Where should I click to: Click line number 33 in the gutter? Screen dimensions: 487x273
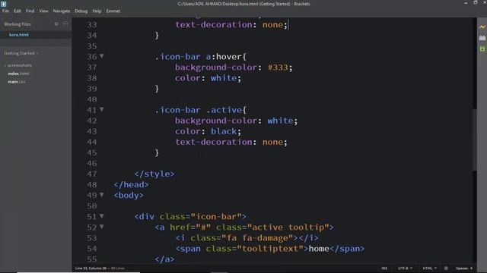tap(91, 24)
